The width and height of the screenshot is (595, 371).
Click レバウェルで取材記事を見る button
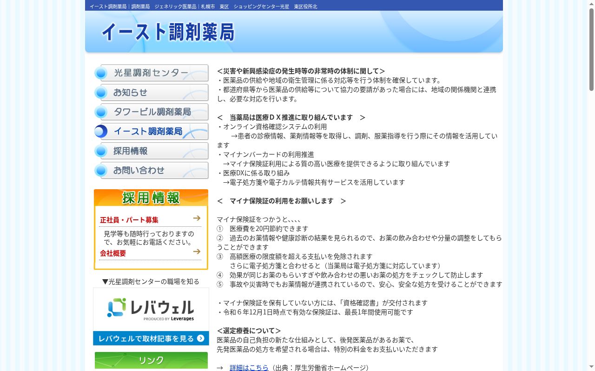point(151,339)
